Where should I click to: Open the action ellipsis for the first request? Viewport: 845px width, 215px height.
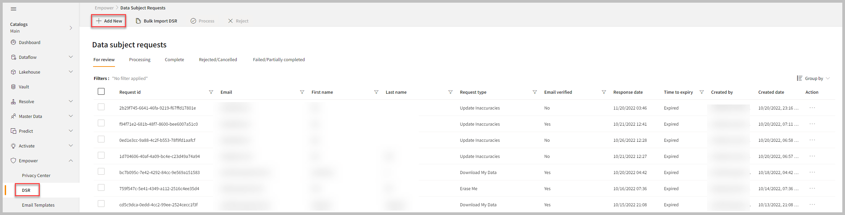tap(812, 108)
